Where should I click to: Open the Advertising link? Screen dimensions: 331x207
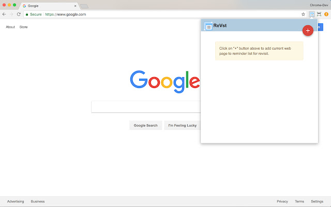(x=16, y=201)
